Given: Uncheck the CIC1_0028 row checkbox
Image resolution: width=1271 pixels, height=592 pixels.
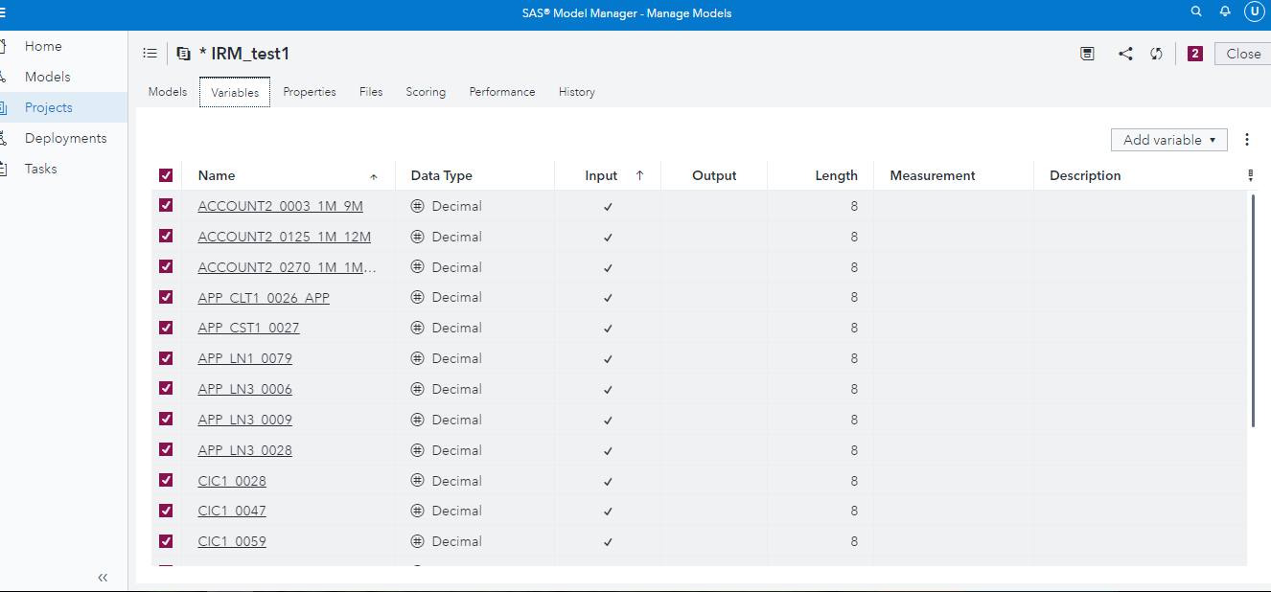Looking at the screenshot, I should [166, 480].
